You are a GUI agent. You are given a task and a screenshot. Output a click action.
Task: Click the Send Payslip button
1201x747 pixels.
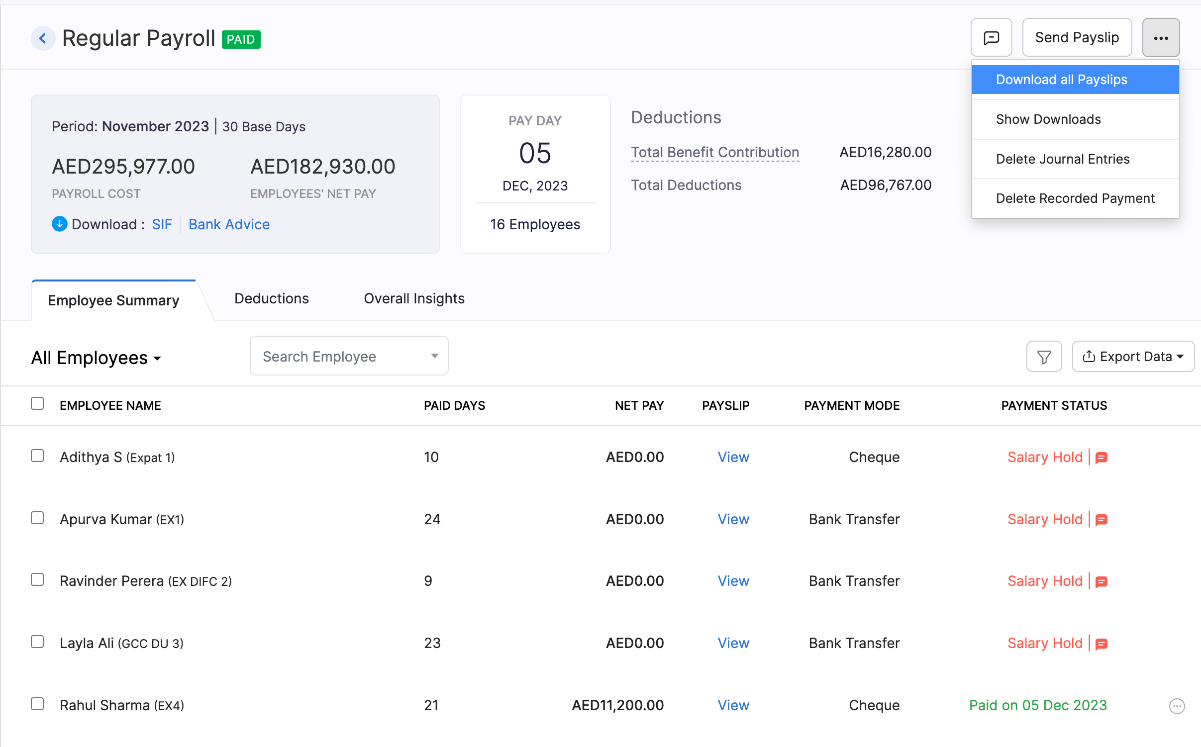click(1077, 38)
